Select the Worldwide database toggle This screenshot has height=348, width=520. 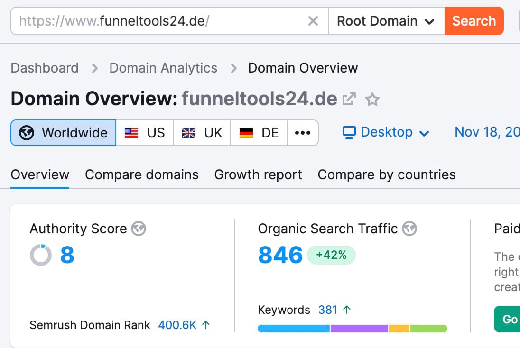pos(63,133)
